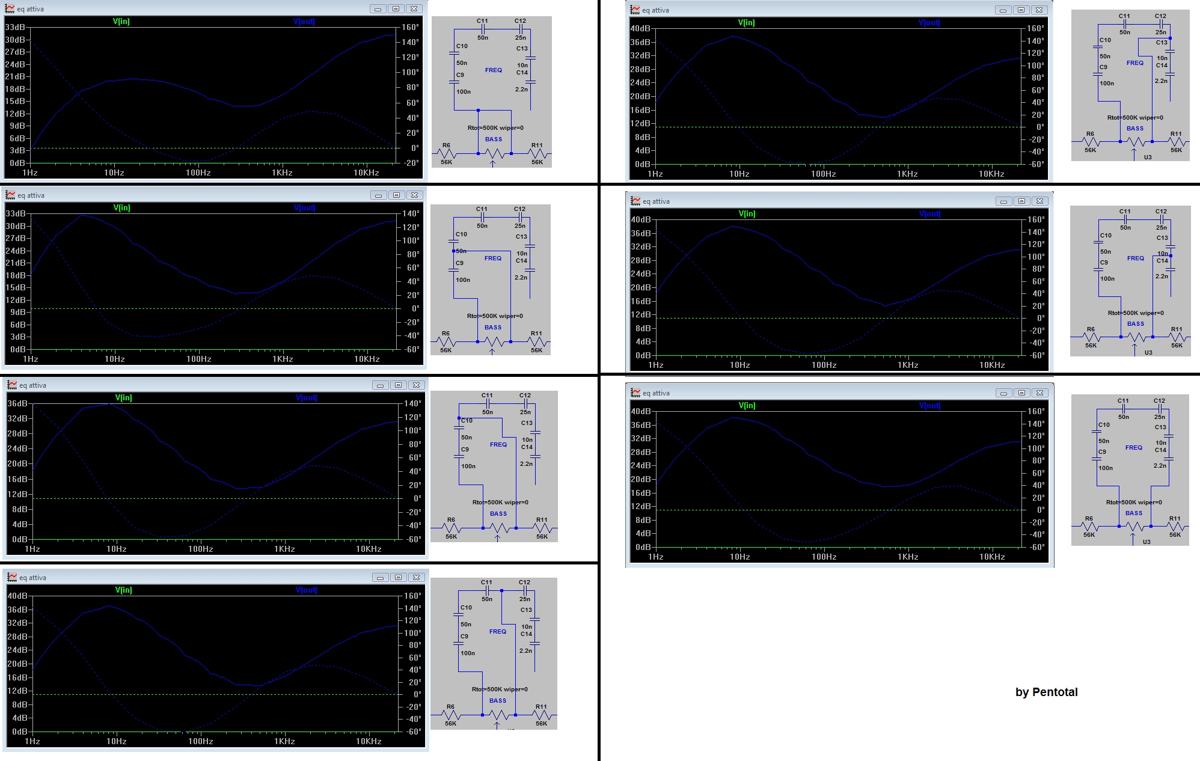The image size is (1200, 761).
Task: Click resistor R6 in the top-right schematic
Action: pos(1091,142)
